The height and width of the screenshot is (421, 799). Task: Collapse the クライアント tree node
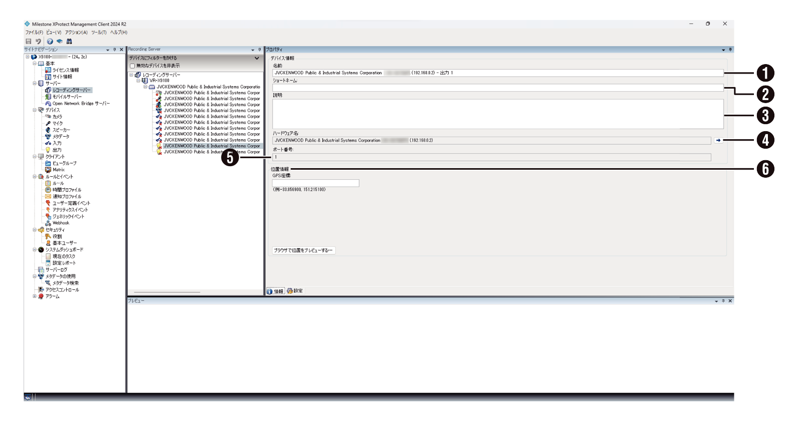(x=35, y=157)
